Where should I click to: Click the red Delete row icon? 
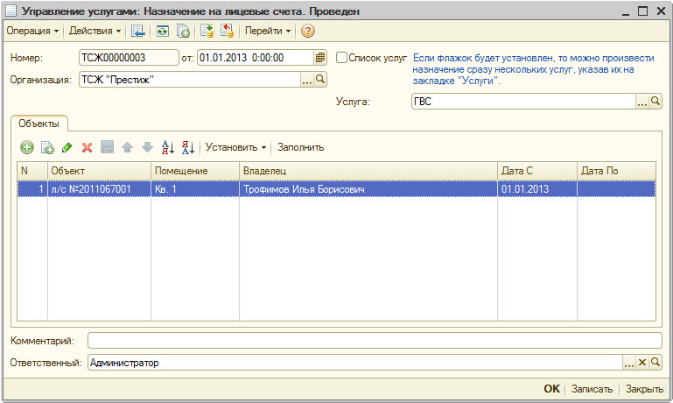click(87, 147)
